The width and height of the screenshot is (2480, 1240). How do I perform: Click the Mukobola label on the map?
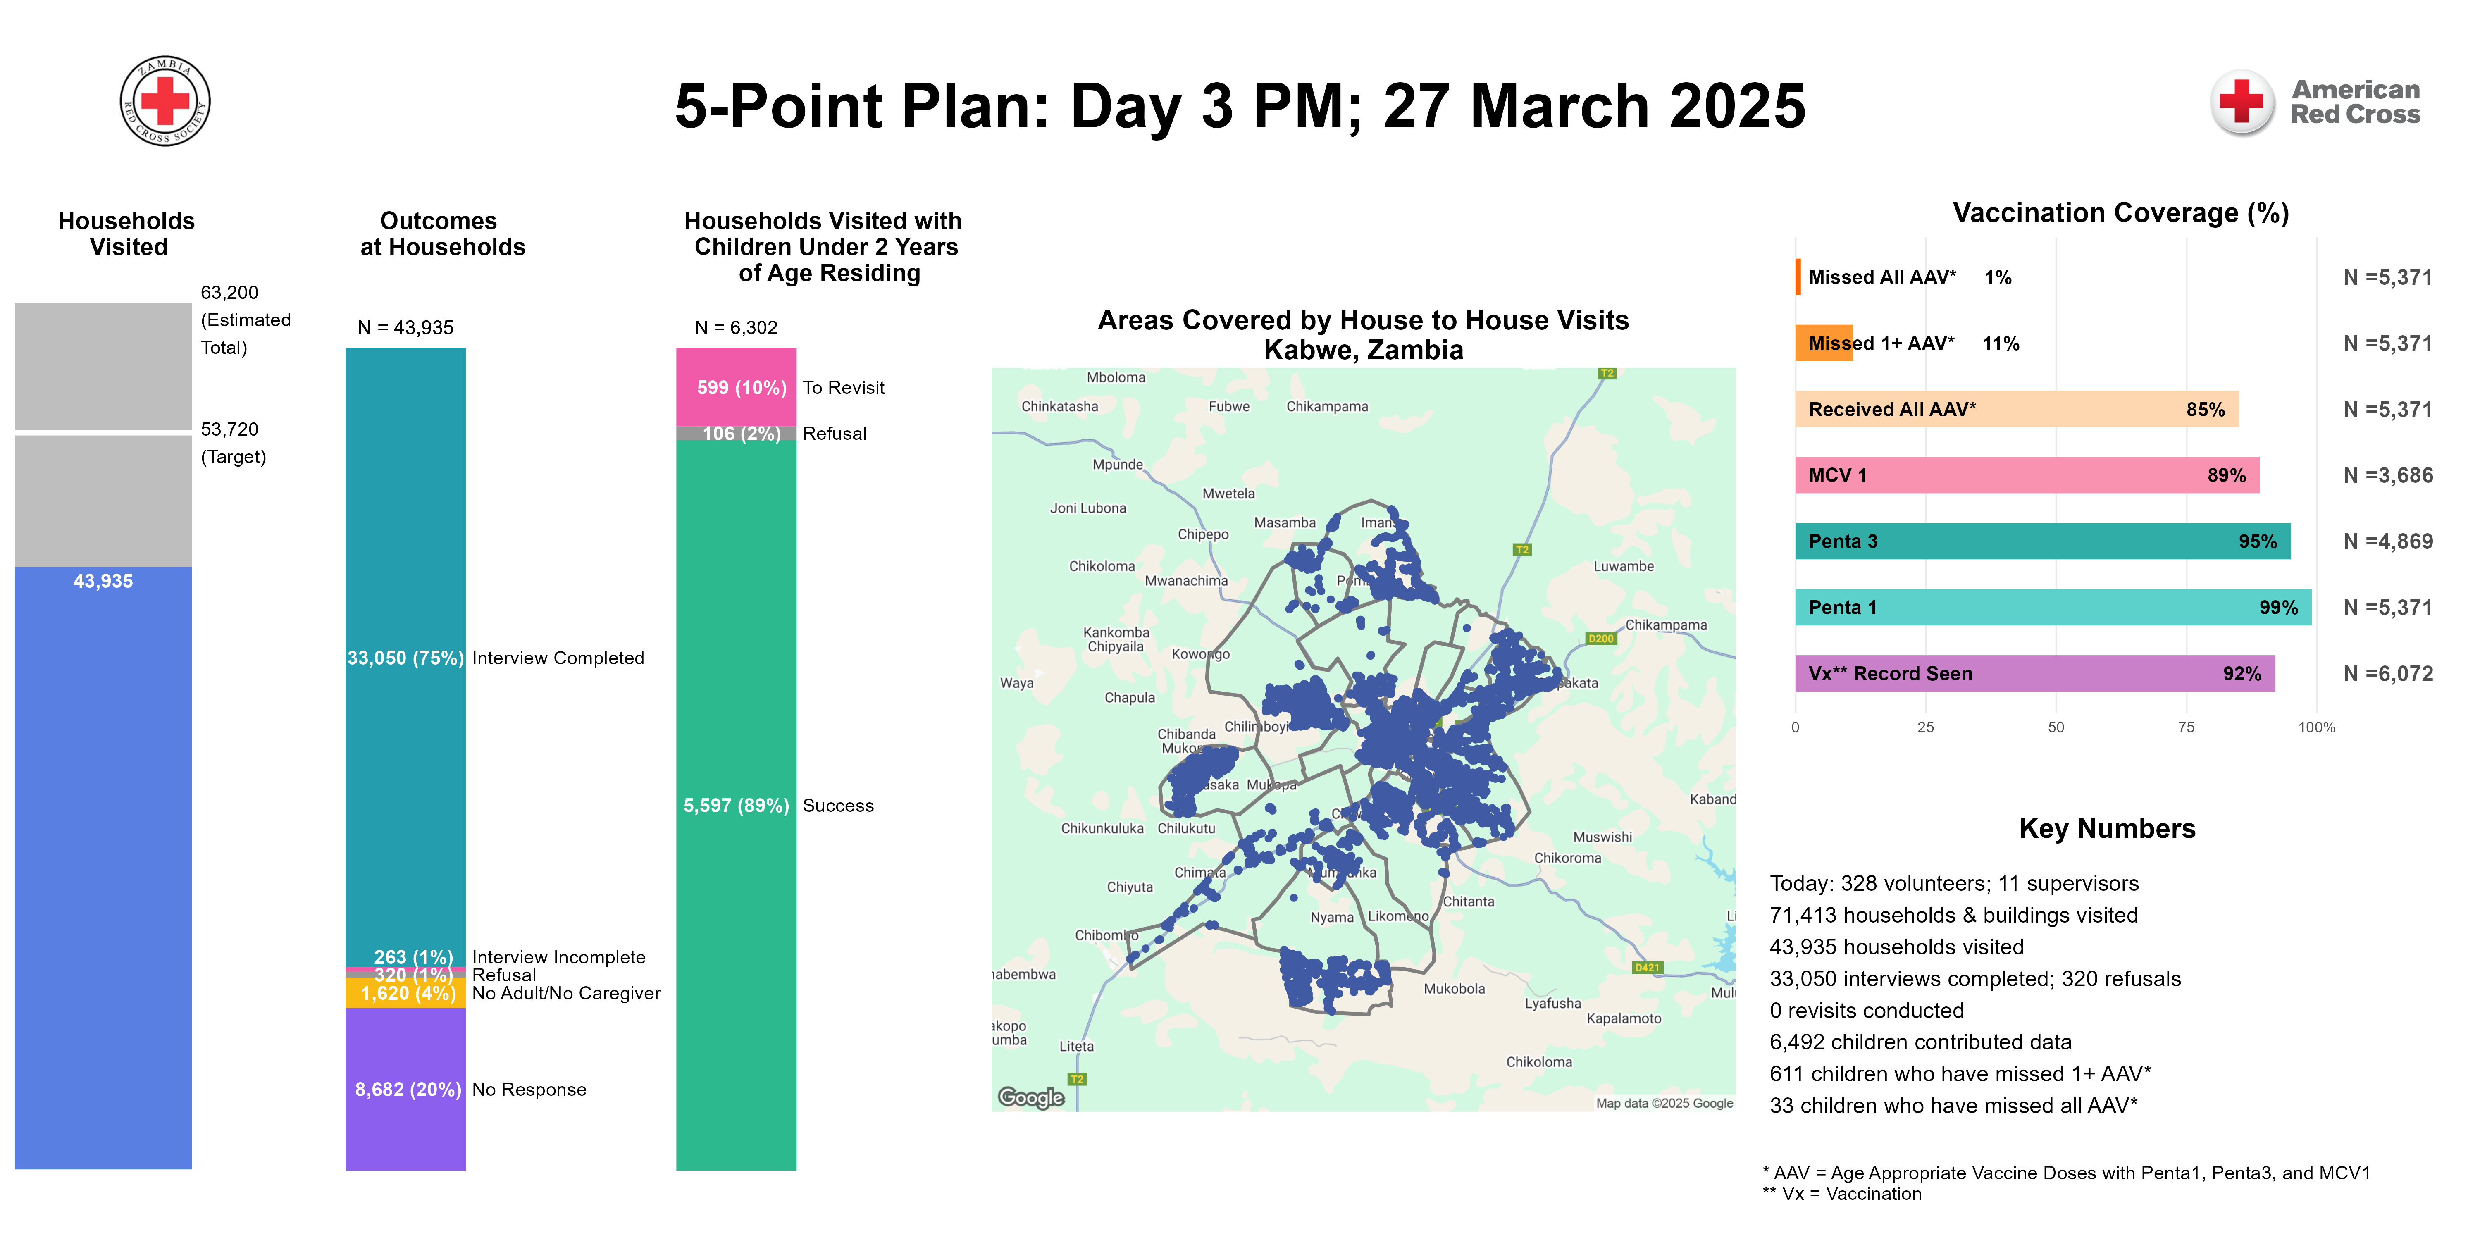point(1454,989)
